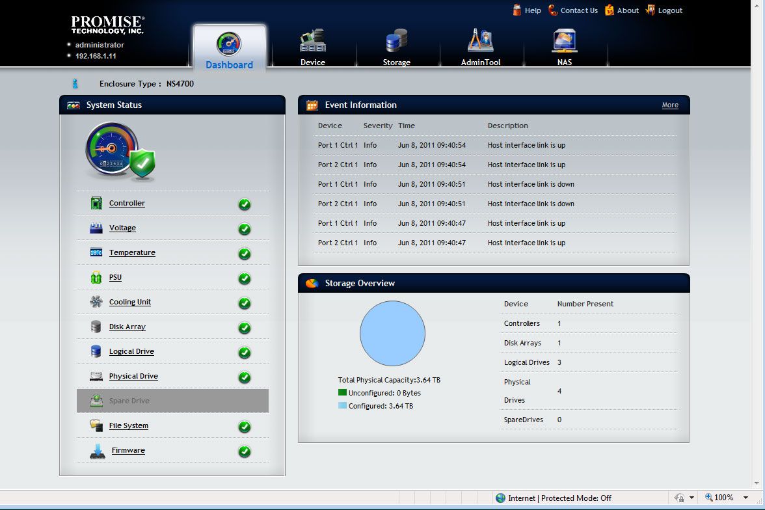Screen dimensions: 765x510
Task: Click the green check next to File System
Action: click(x=245, y=427)
